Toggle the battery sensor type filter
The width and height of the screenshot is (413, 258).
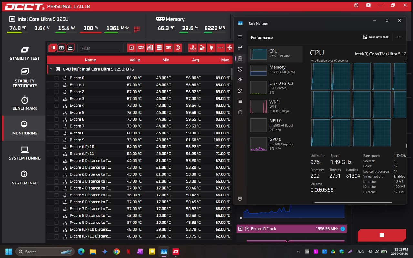[202, 48]
